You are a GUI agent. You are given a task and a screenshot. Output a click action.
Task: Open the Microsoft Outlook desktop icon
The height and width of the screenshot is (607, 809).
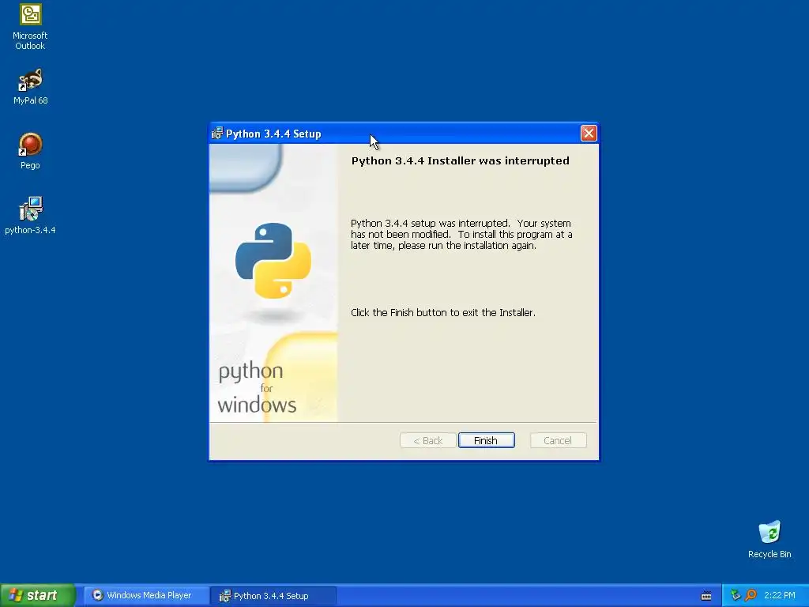pyautogui.click(x=30, y=27)
